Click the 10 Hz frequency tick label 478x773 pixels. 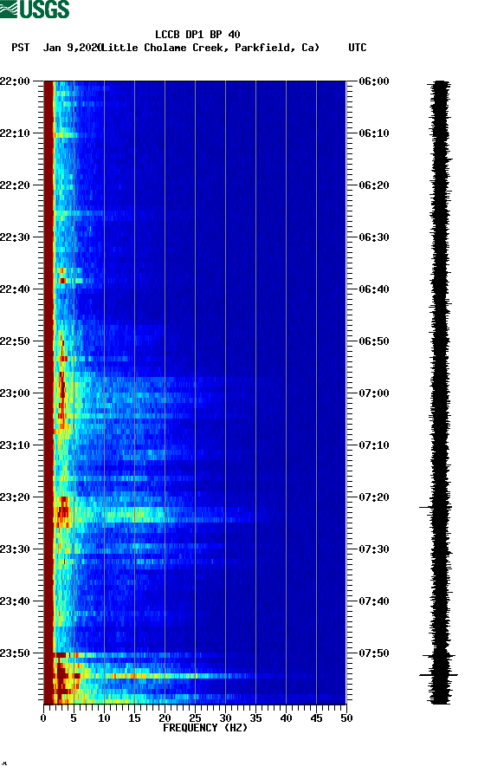[x=104, y=718]
